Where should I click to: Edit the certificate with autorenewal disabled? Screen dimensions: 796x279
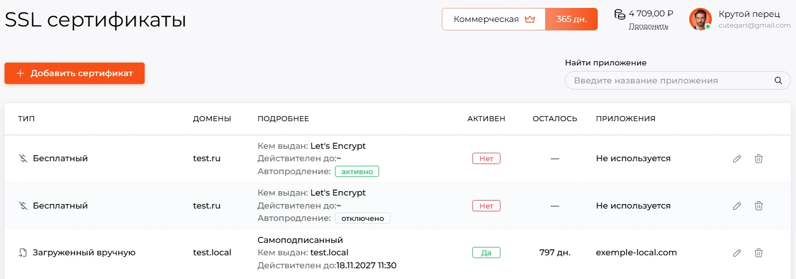click(x=737, y=206)
